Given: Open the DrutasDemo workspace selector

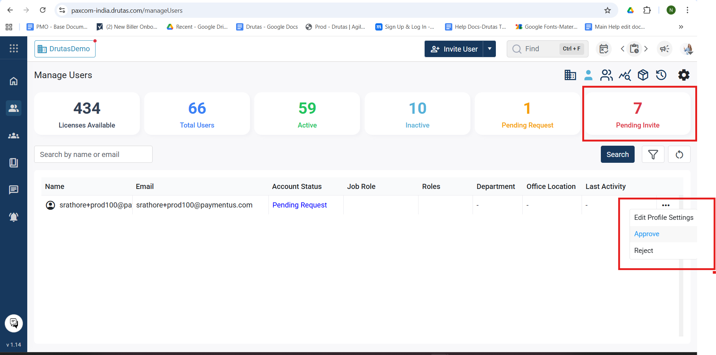Looking at the screenshot, I should coord(65,49).
